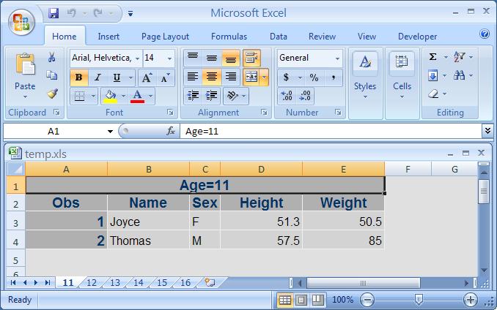Apply Comma Style format
This screenshot has height=310, width=497.
point(333,77)
